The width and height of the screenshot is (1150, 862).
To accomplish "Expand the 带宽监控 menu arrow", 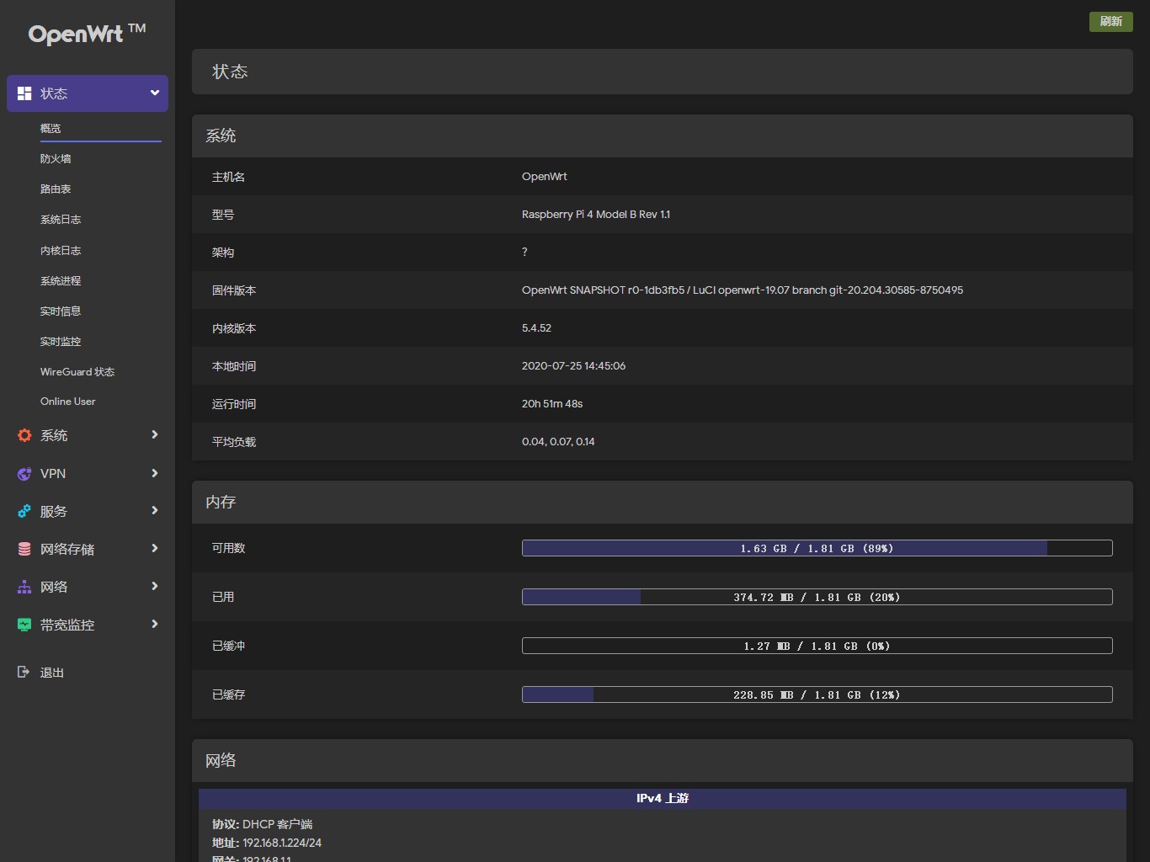I will tap(155, 624).
